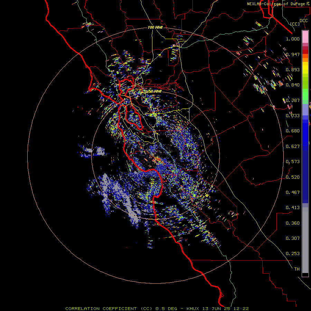Click the 0.680 legend value
This screenshot has height=311, width=311.
pos(293,131)
